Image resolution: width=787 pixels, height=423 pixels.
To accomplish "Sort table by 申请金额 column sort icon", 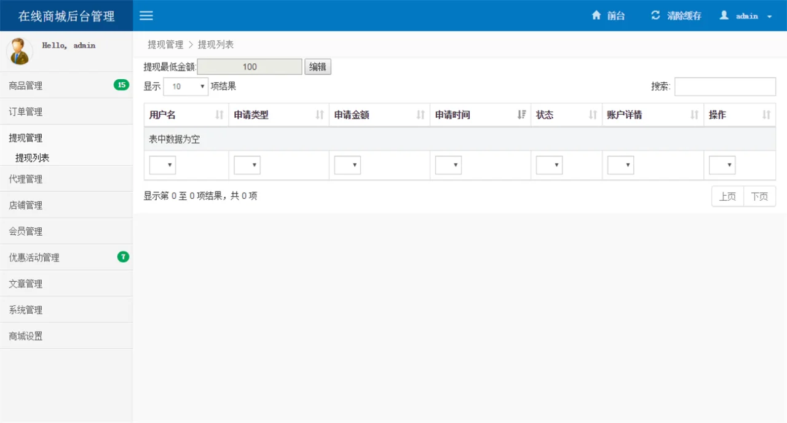I will 421,115.
